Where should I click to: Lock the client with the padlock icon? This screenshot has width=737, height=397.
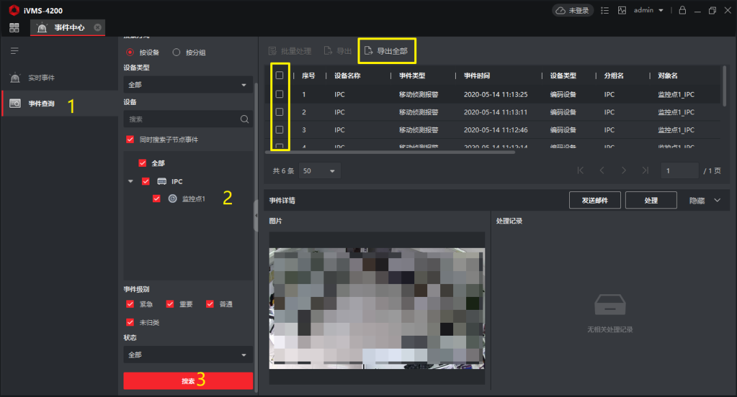tap(682, 10)
